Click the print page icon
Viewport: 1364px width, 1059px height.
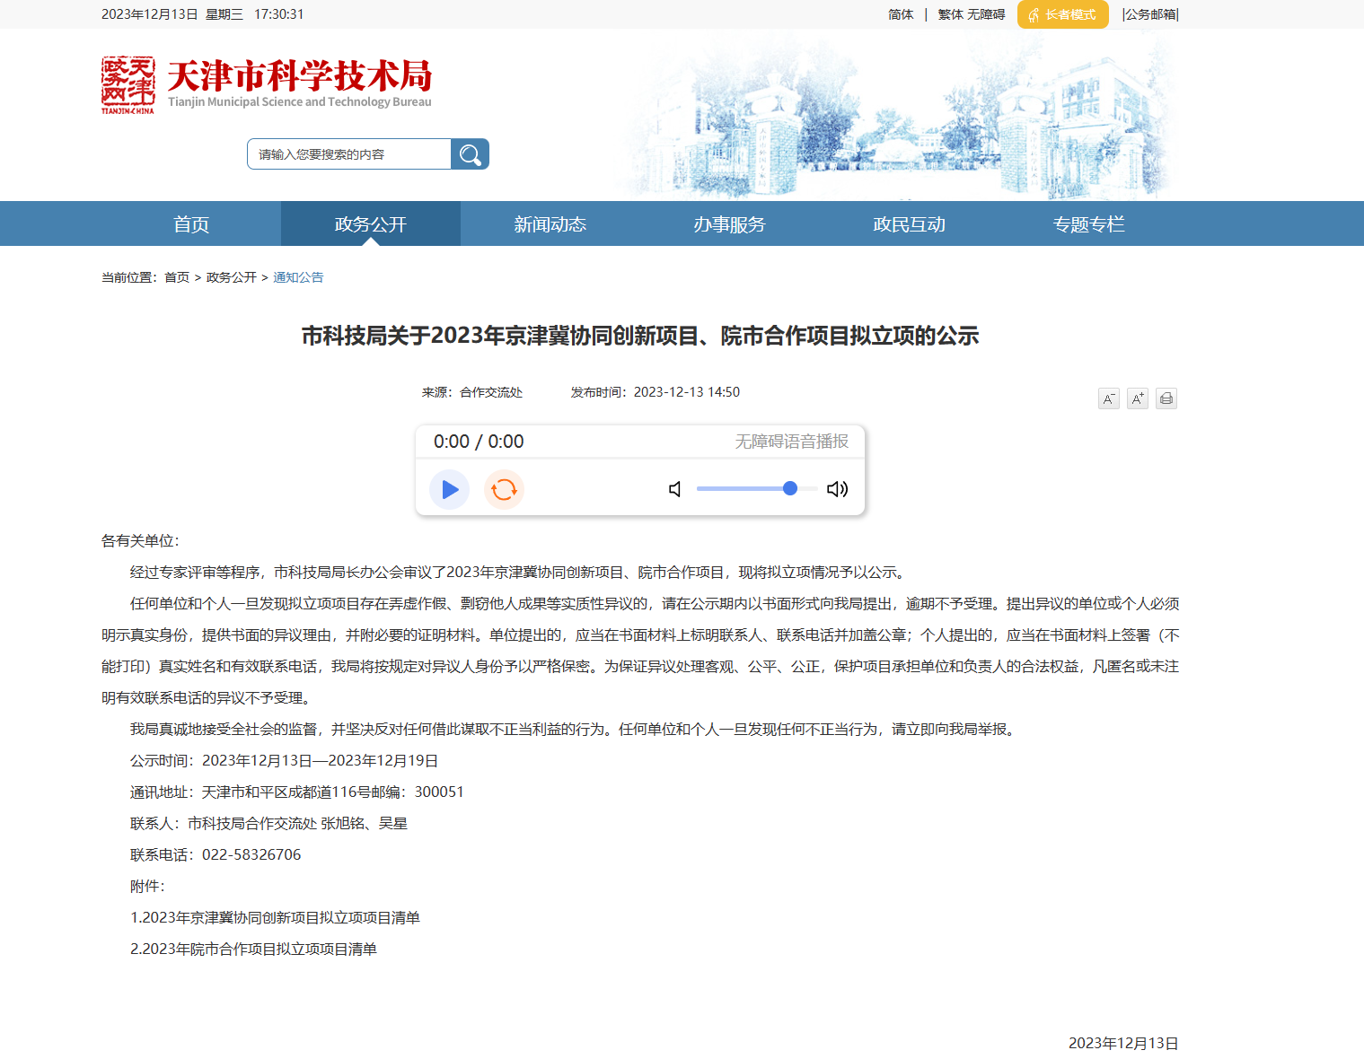[x=1166, y=398]
